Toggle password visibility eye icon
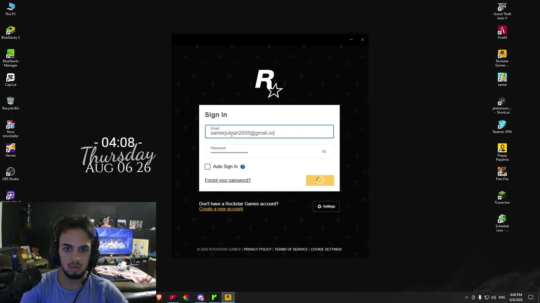The height and width of the screenshot is (303, 540). click(324, 151)
